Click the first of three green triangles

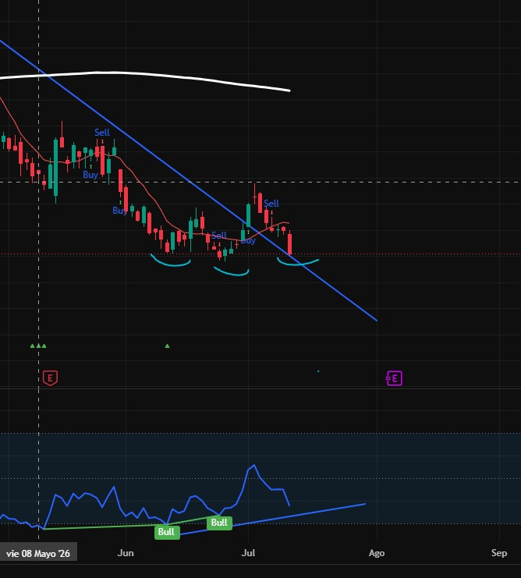[33, 346]
